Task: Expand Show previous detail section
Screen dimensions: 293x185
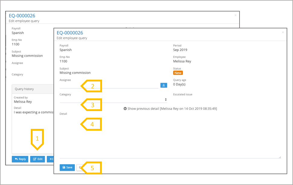Action: tap(170, 109)
